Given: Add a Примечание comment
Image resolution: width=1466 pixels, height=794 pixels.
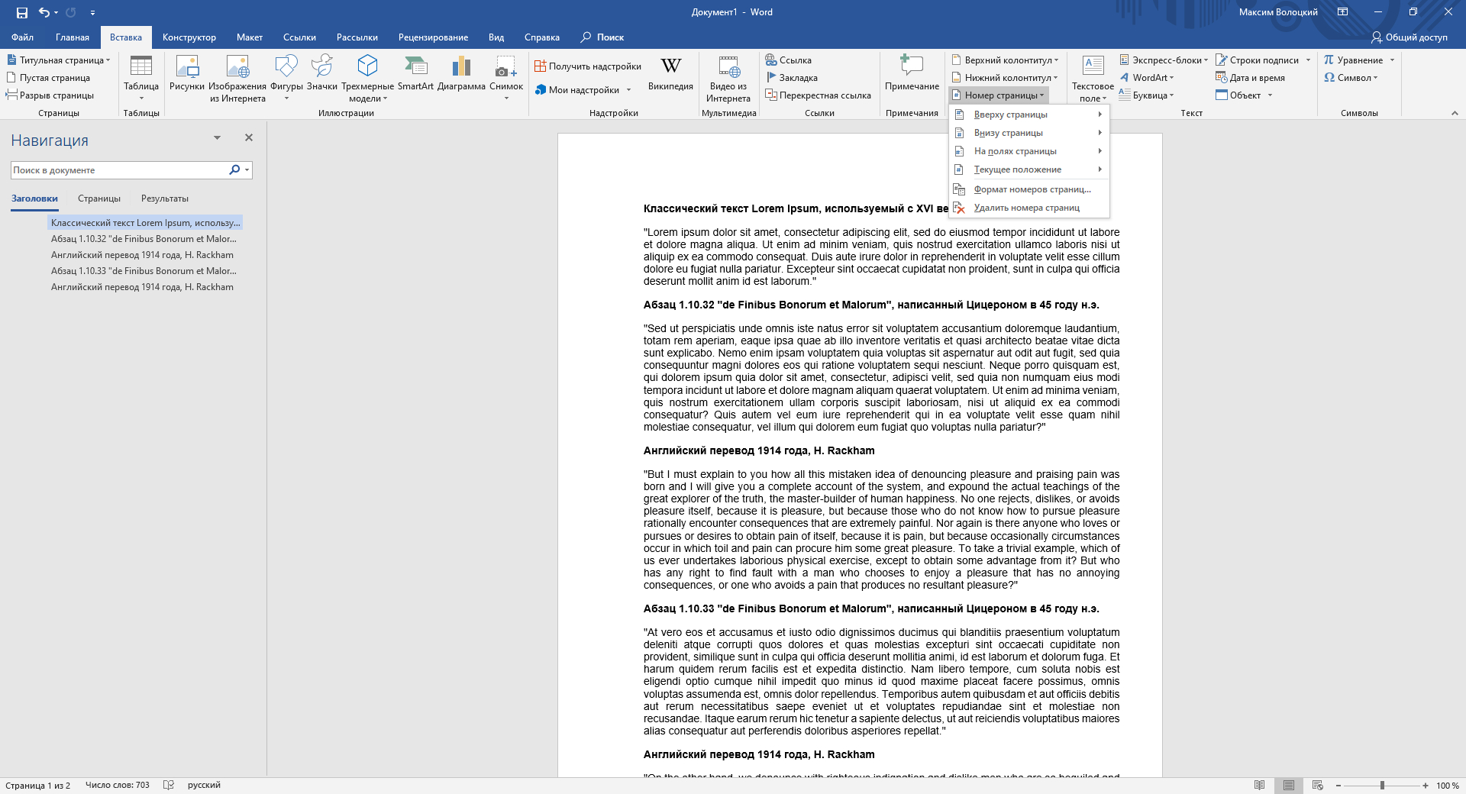Looking at the screenshot, I should click(x=912, y=73).
